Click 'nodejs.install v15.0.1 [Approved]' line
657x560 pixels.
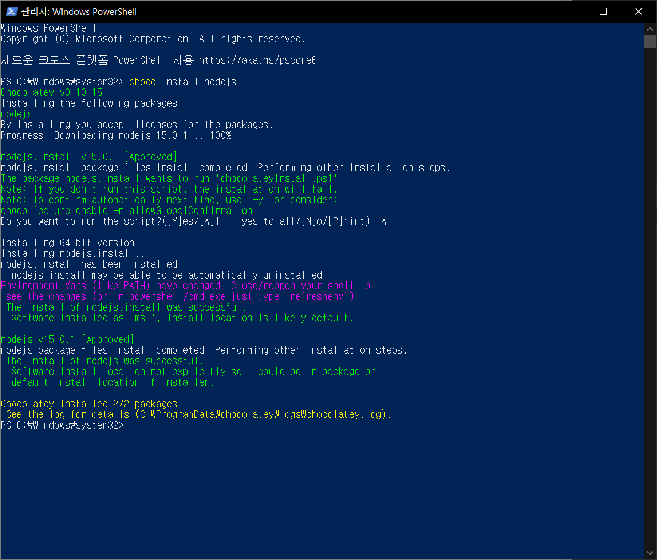89,157
